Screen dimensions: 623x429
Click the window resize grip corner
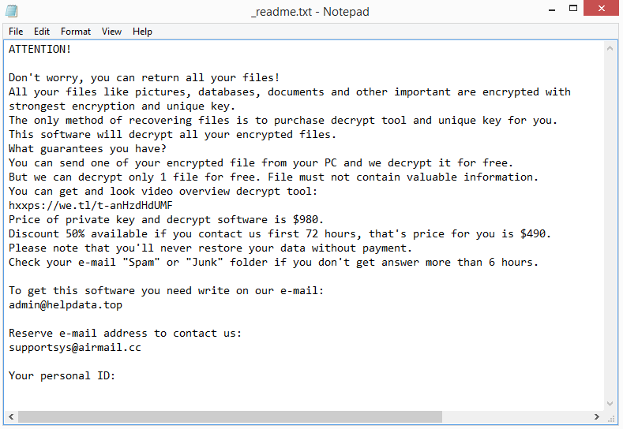[611, 418]
